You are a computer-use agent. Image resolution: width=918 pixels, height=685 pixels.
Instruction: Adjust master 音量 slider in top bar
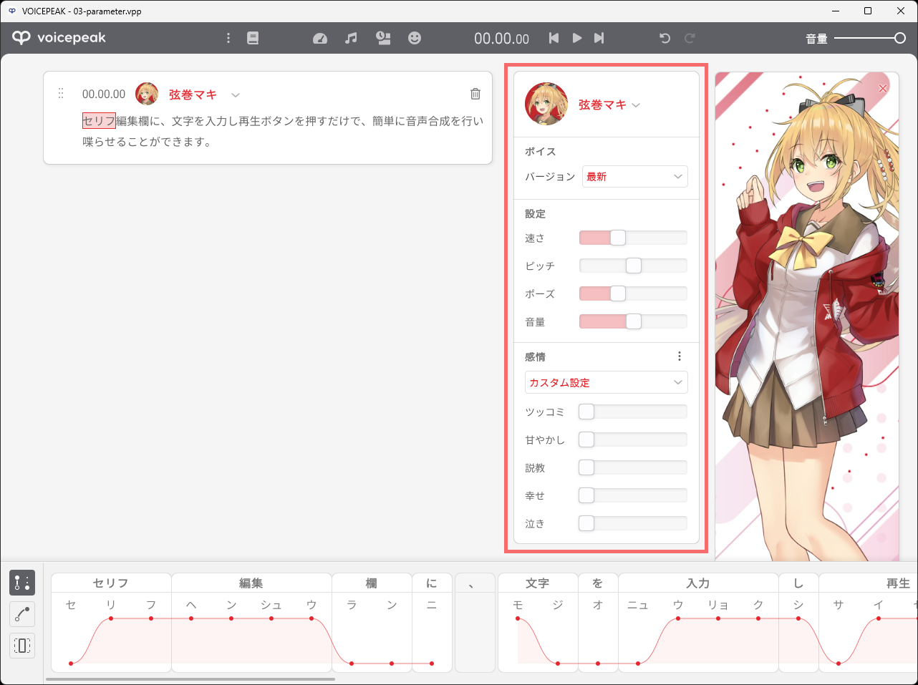(x=870, y=38)
